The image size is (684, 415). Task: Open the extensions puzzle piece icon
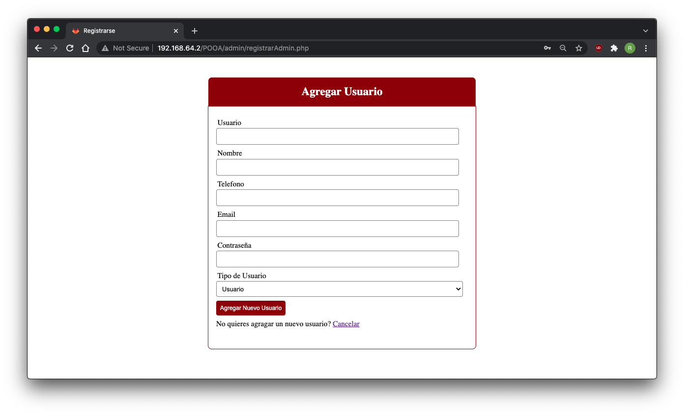tap(614, 48)
